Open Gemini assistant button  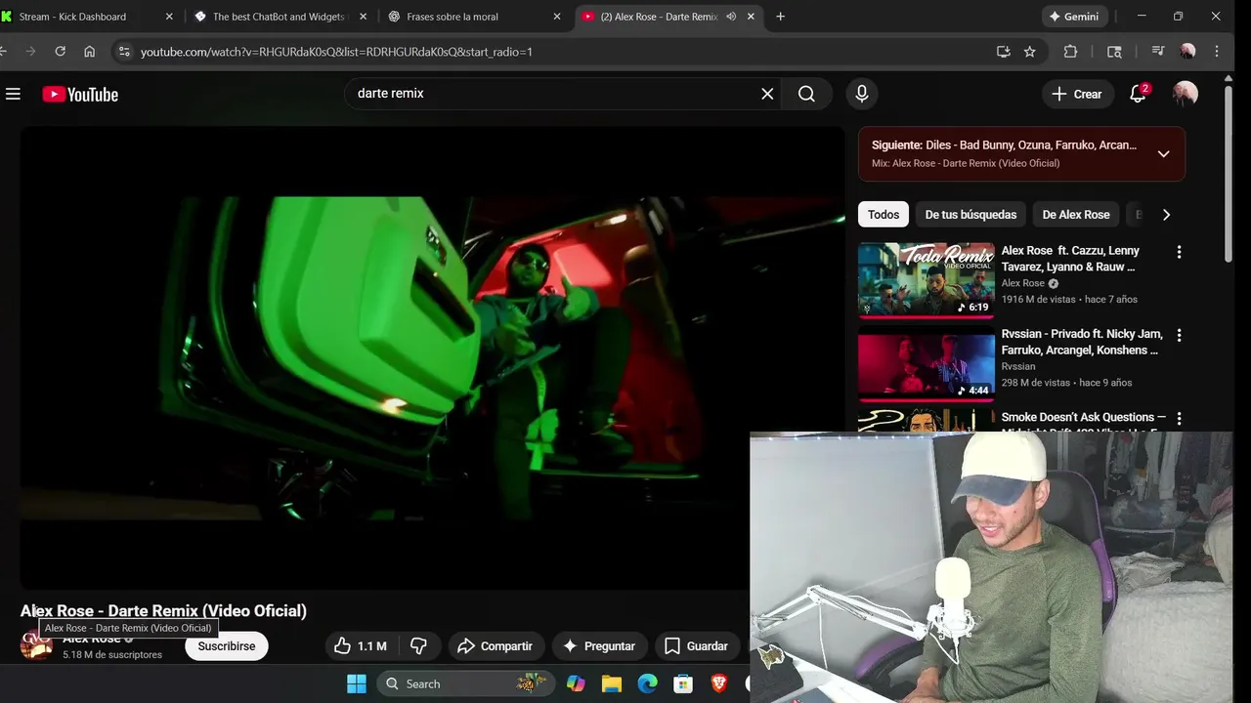point(1074,17)
